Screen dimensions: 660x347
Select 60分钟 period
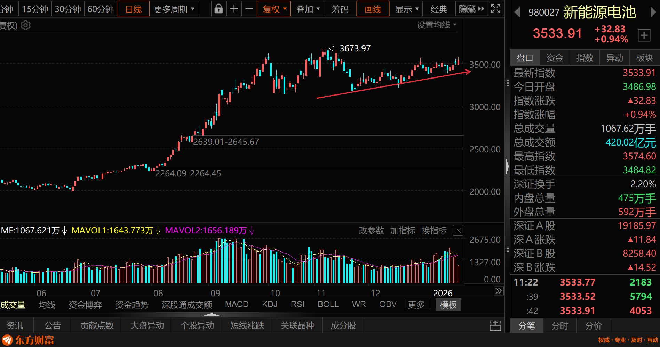[101, 9]
